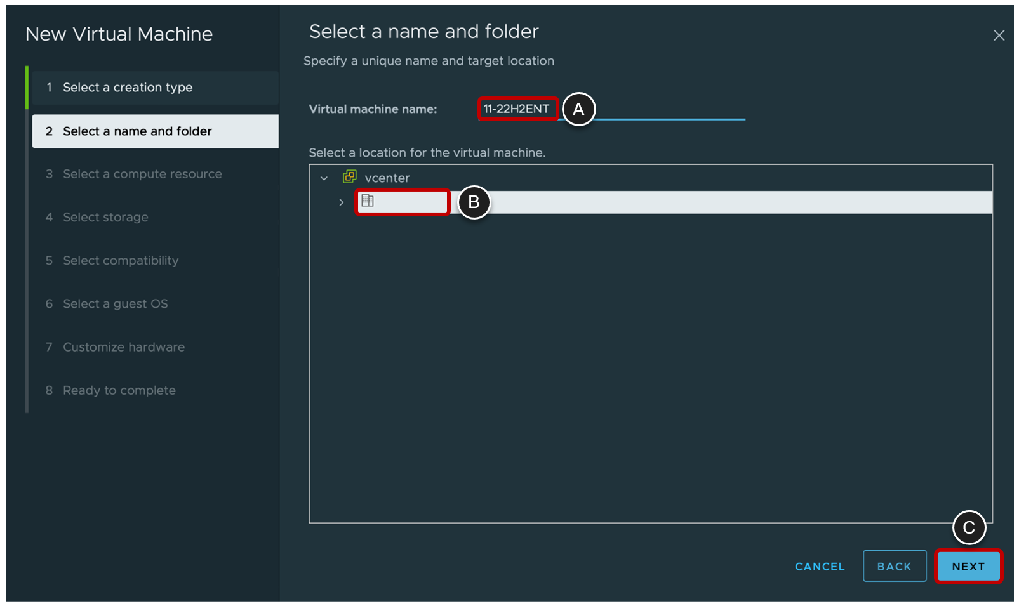The image size is (1019, 606).
Task: Edit the virtual machine name 11-22H2ENT
Action: coord(517,109)
